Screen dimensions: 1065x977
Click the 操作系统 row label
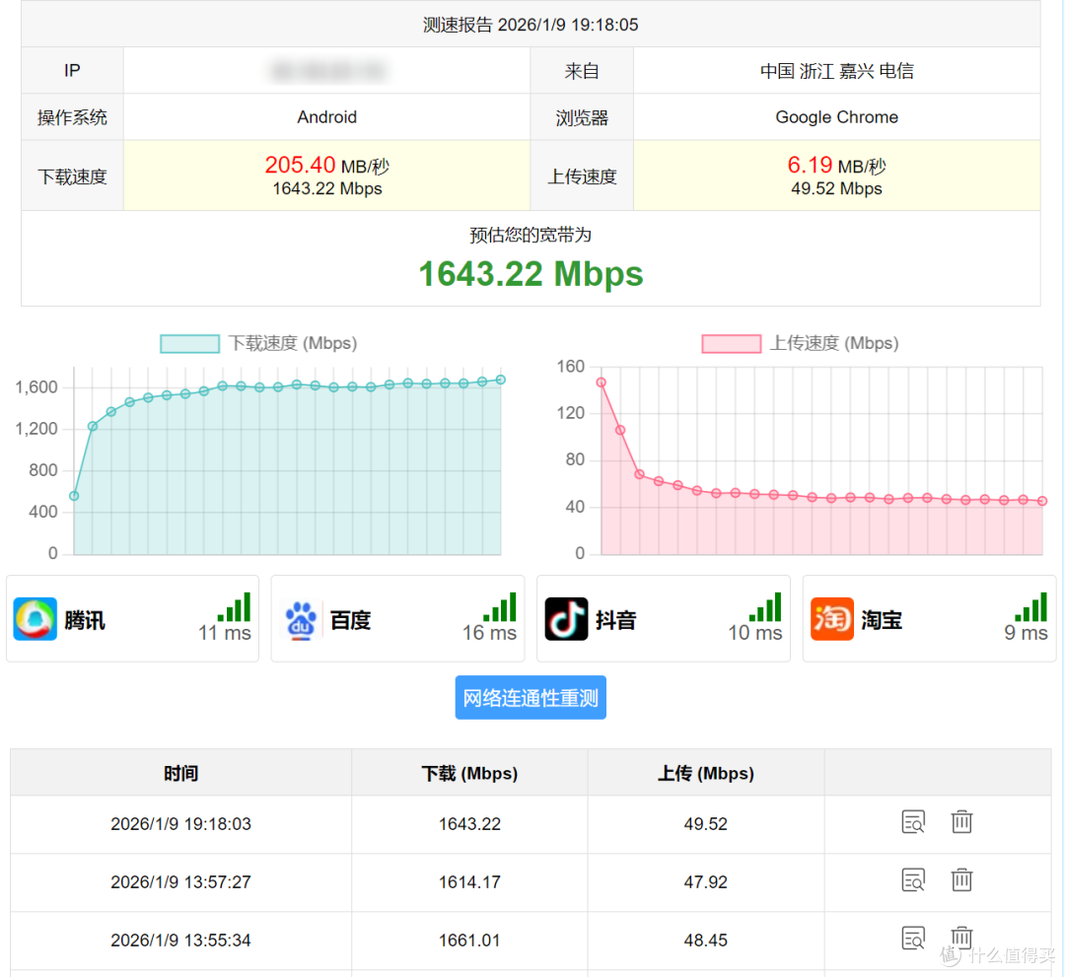(x=72, y=117)
